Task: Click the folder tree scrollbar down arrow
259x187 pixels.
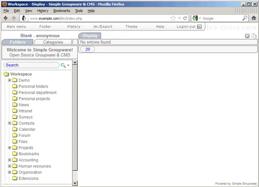Action: [75, 183]
